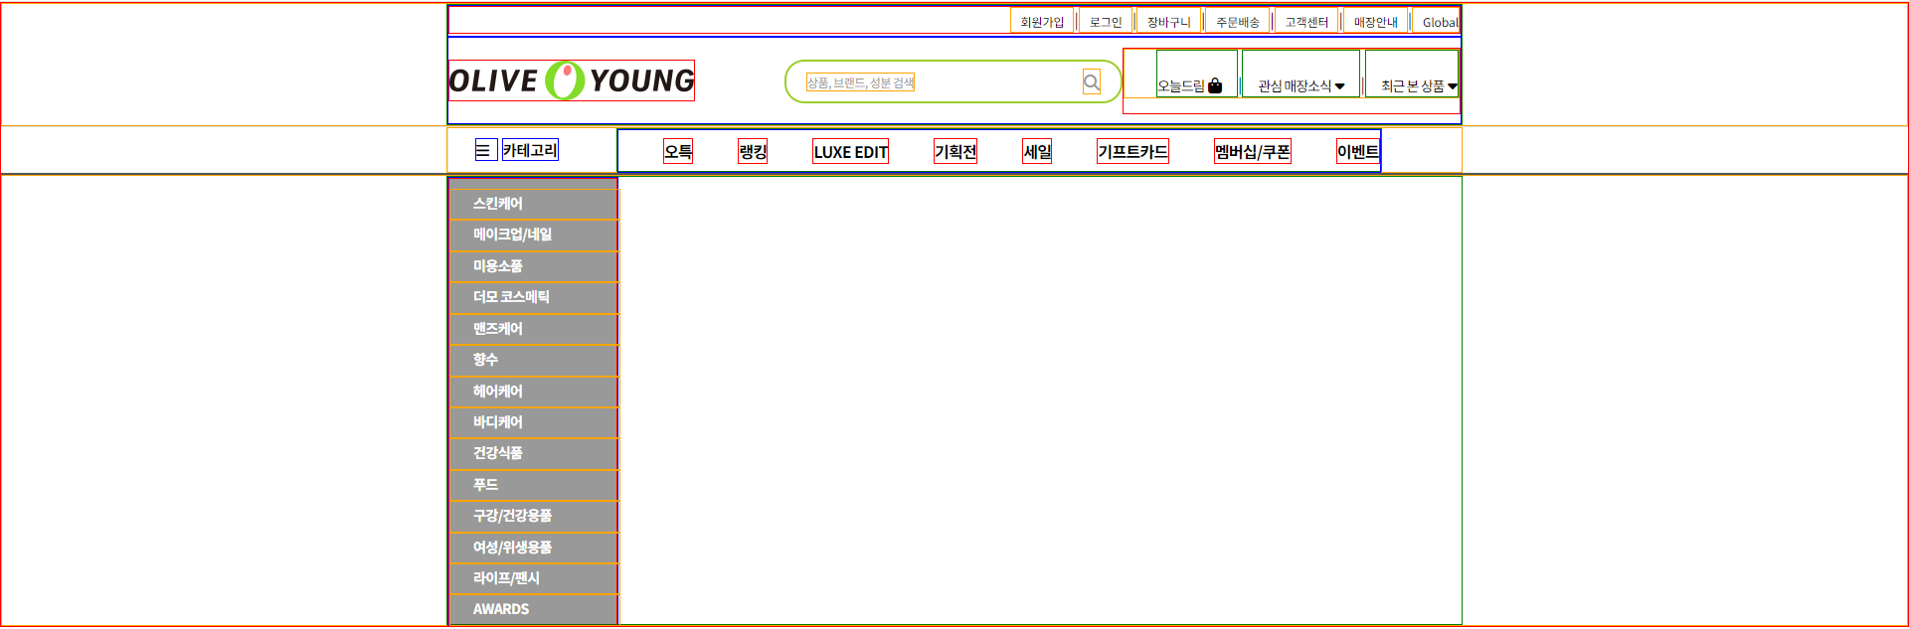
Task: Select the 세일 menu tab
Action: coord(1037,151)
